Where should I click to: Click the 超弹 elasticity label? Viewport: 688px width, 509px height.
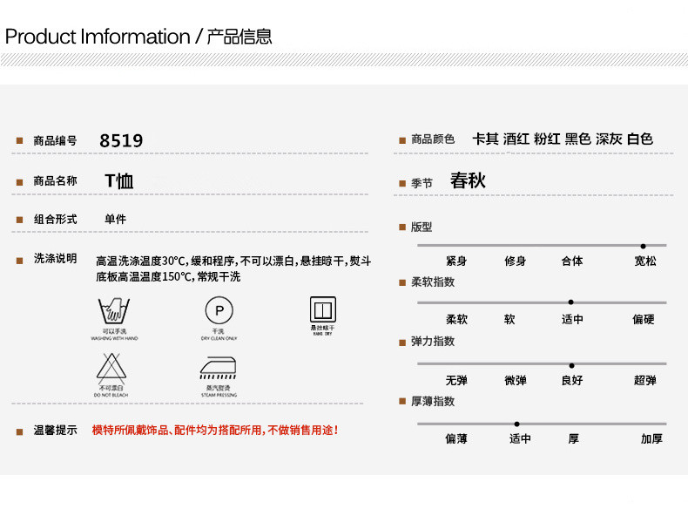click(645, 380)
